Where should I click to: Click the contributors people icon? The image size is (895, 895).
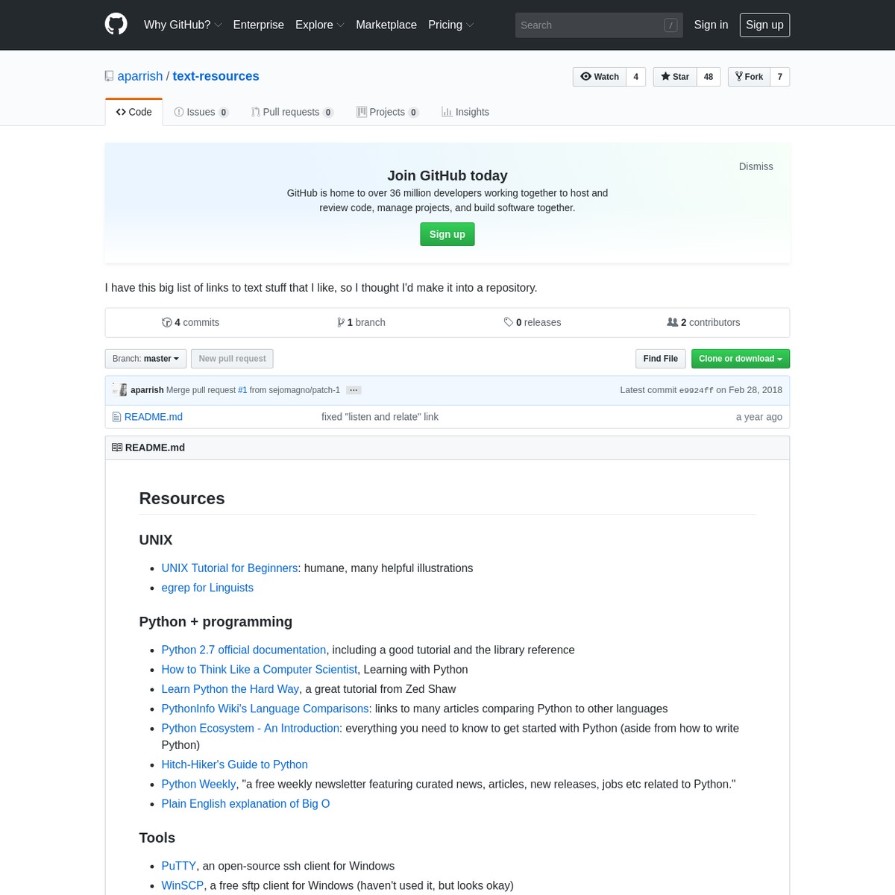point(673,322)
